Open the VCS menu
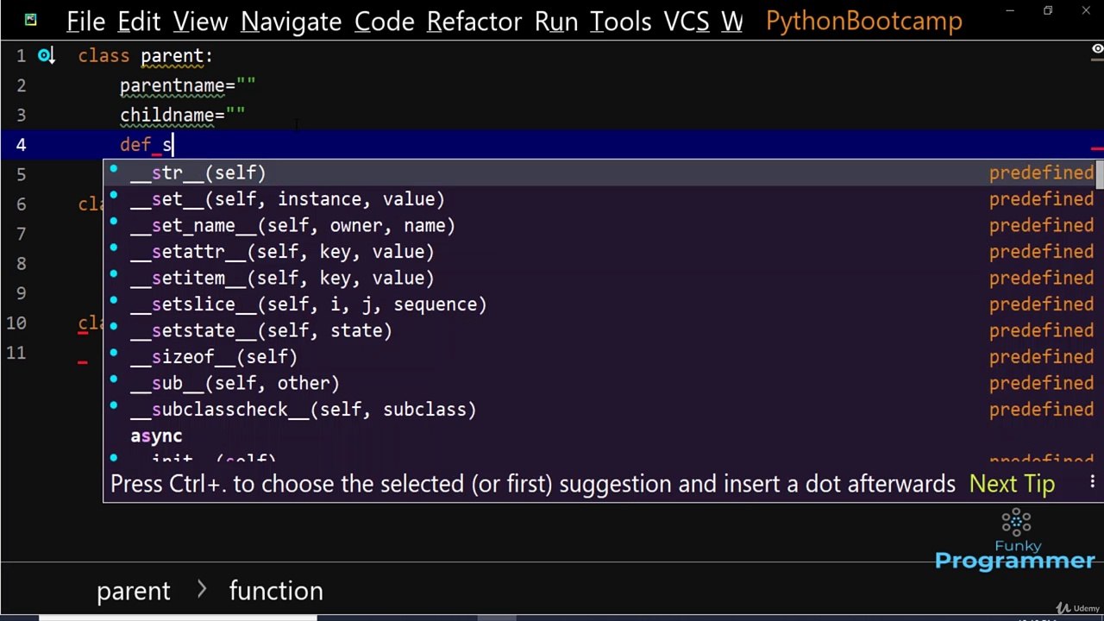Viewport: 1104px width, 621px height. pos(686,22)
